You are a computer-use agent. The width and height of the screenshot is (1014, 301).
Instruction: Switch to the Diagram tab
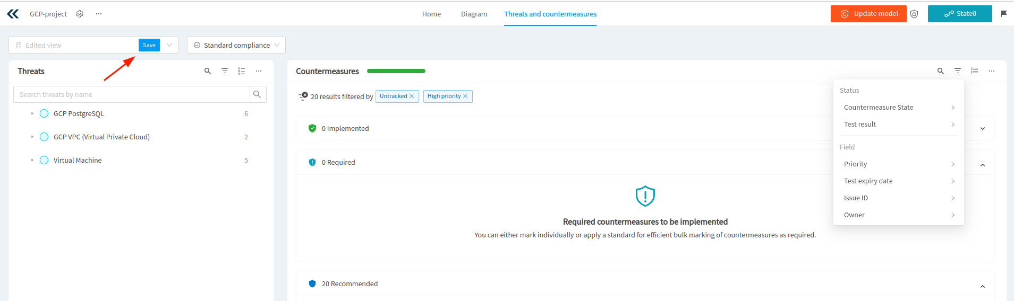[474, 14]
